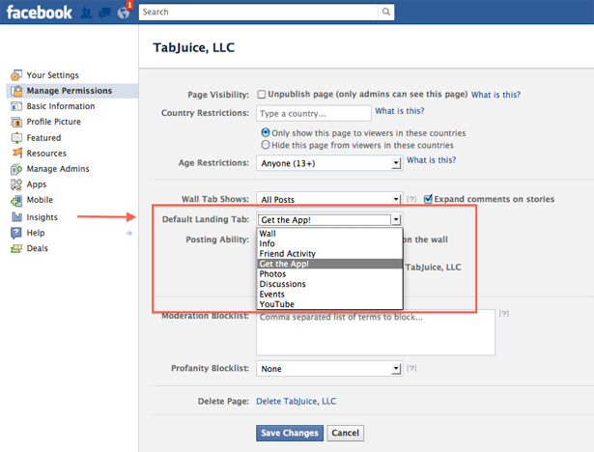Open Deals section label
Screen dimensions: 594x452
click(37, 248)
